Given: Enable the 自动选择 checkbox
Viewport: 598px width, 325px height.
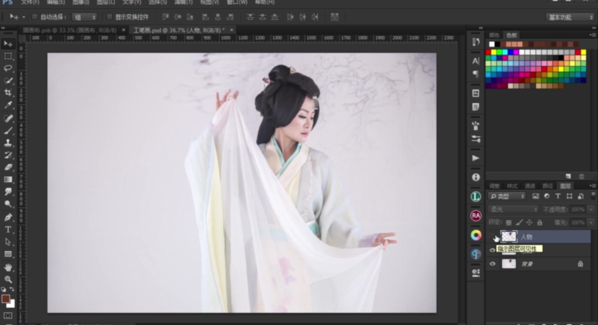Looking at the screenshot, I should point(35,17).
